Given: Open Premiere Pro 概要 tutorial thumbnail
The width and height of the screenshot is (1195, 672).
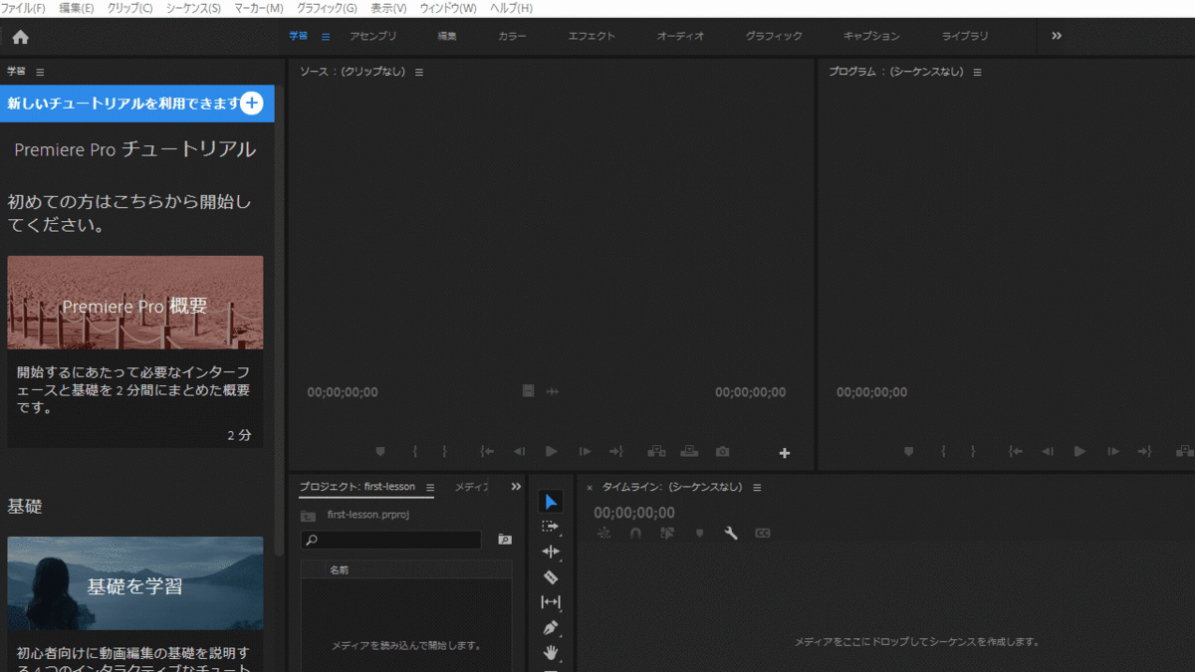Looking at the screenshot, I should pos(135,303).
